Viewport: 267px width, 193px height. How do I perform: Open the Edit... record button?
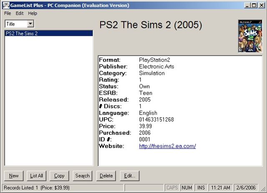pos(130,176)
